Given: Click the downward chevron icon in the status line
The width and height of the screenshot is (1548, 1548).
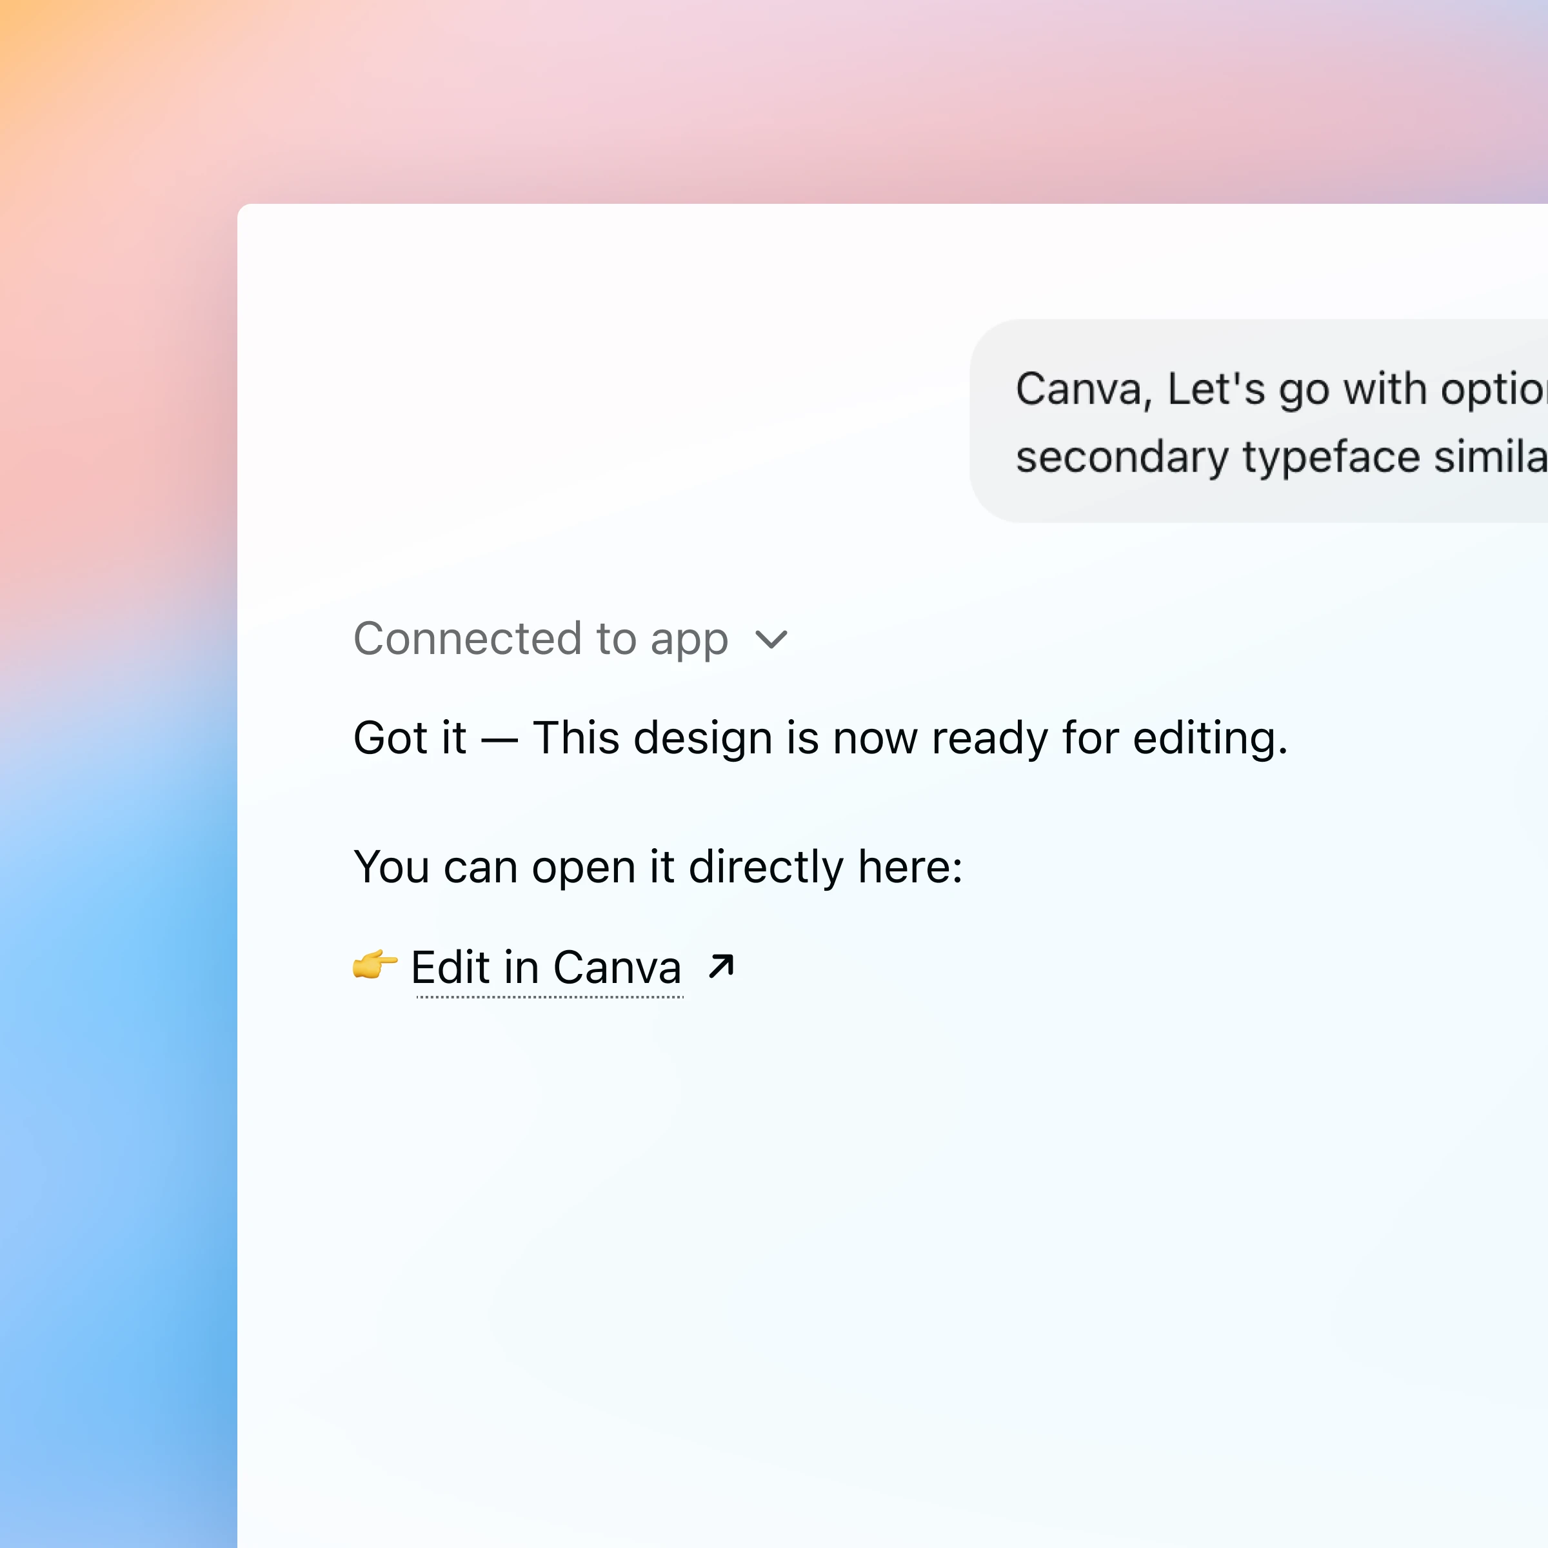Looking at the screenshot, I should click(x=771, y=639).
